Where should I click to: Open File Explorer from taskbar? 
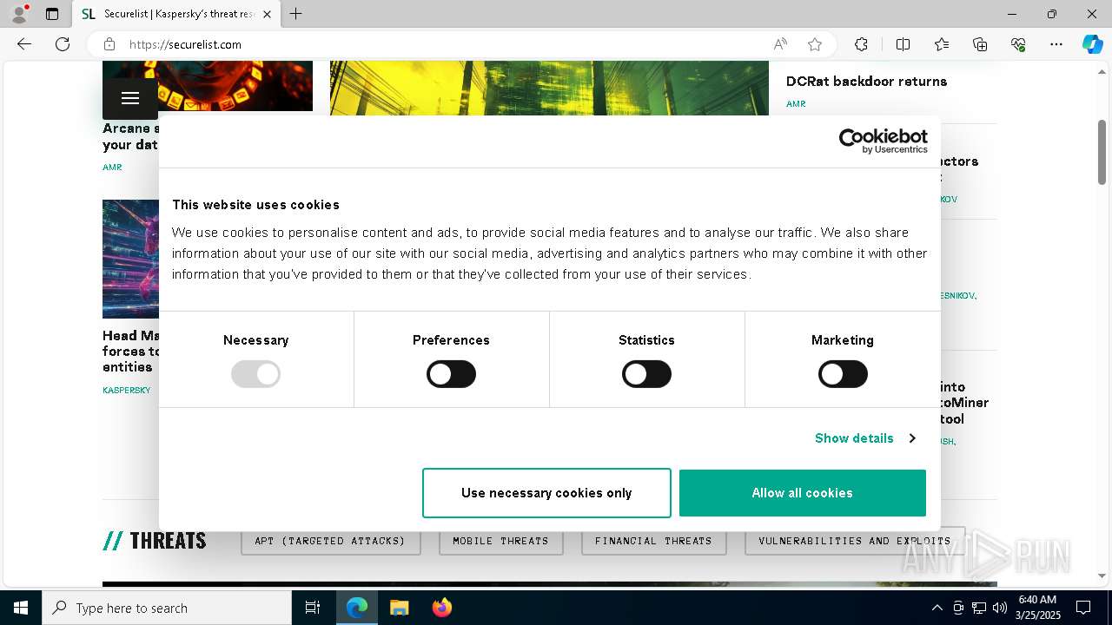tap(399, 608)
